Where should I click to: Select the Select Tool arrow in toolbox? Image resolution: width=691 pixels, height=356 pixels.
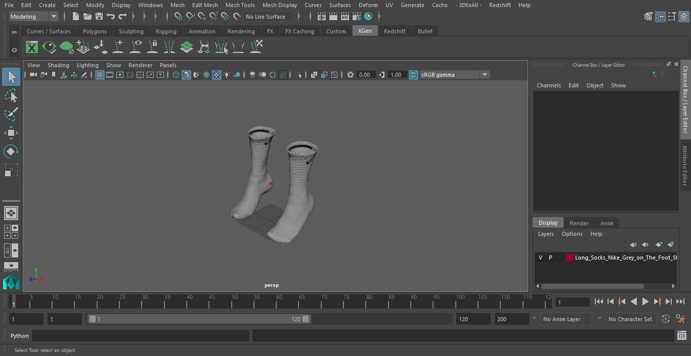(x=11, y=77)
